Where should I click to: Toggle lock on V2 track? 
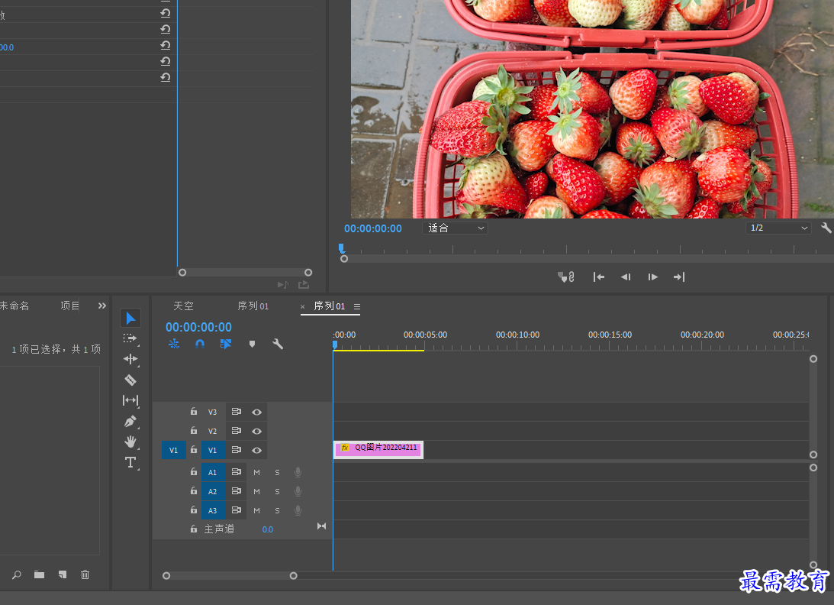click(194, 430)
